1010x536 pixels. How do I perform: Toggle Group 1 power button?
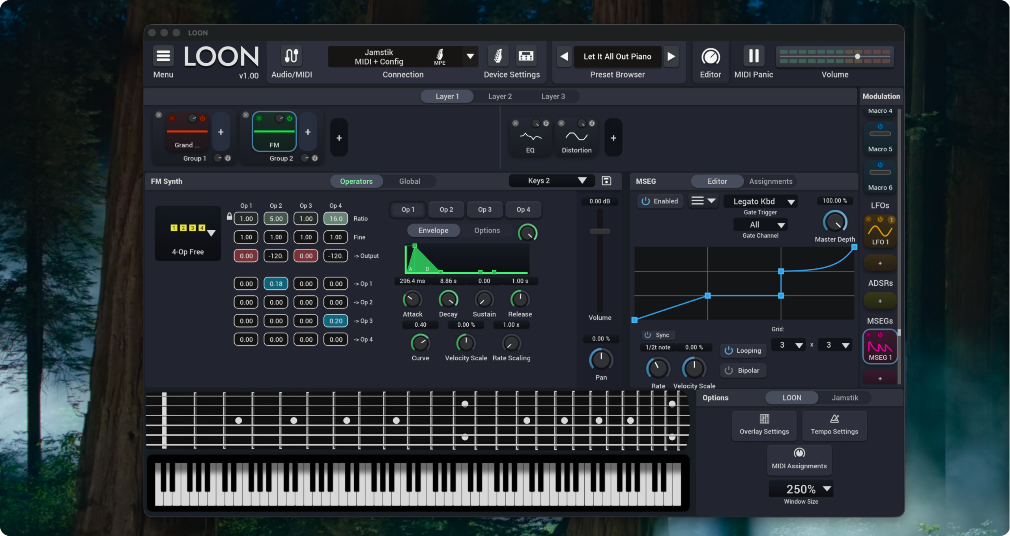[x=228, y=158]
